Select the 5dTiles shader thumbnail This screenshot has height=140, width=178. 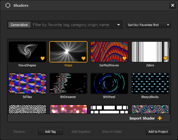pos(27,83)
